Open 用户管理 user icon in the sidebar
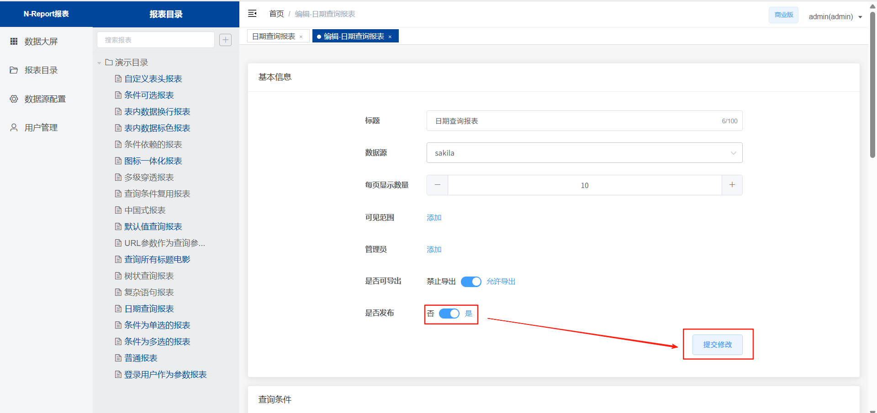 14,127
